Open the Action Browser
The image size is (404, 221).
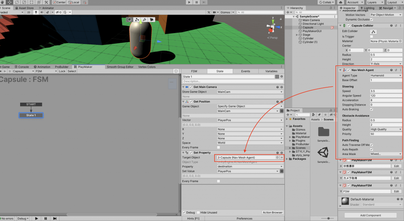[272, 213]
